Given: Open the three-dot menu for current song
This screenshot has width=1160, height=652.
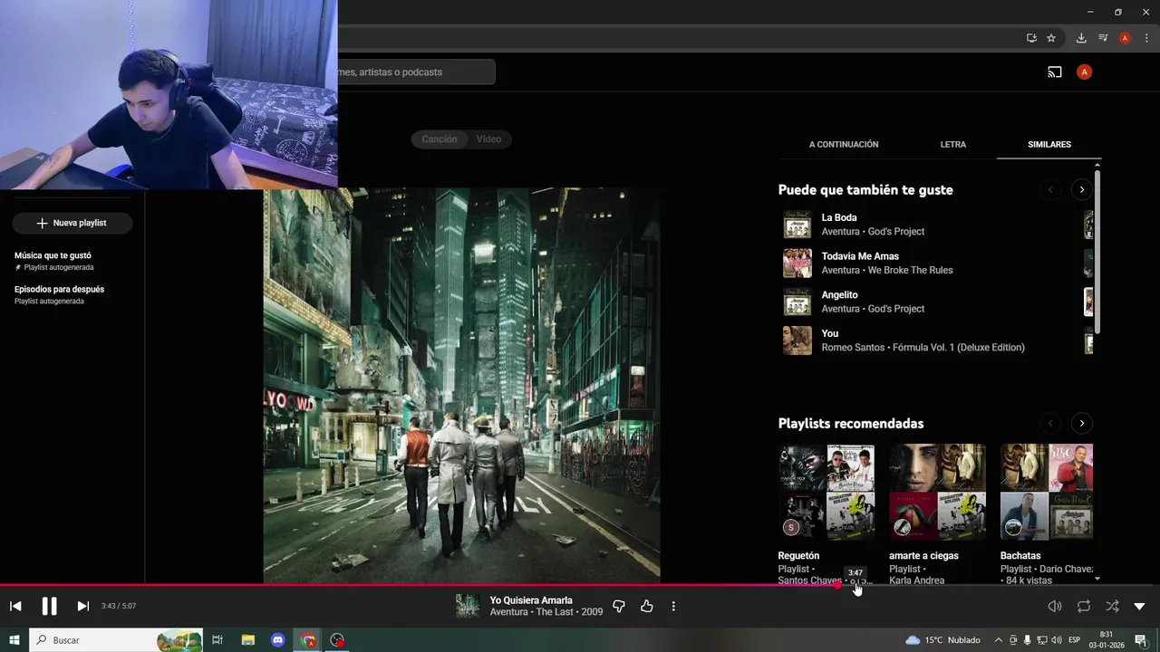Looking at the screenshot, I should click(673, 606).
